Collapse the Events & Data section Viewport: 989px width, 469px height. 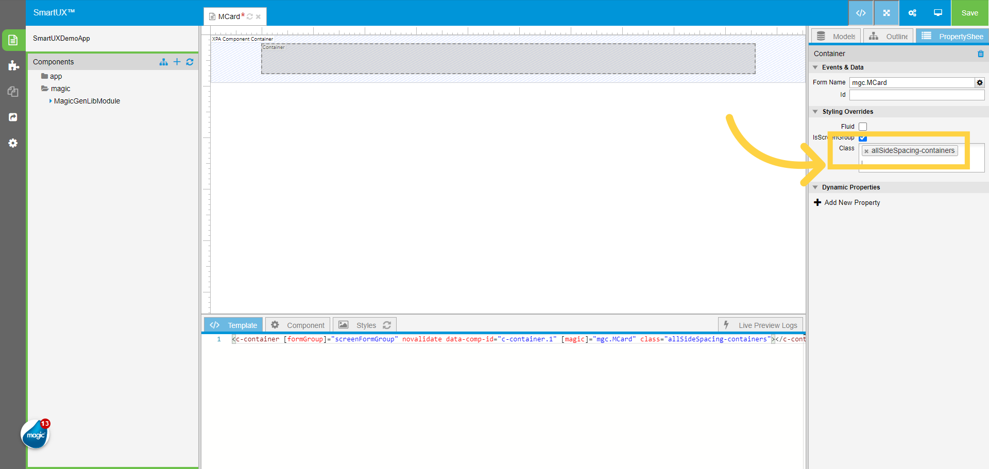tap(816, 67)
